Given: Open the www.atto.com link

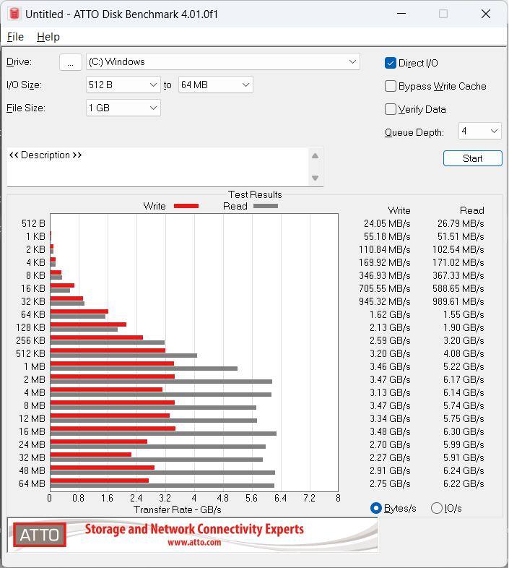Looking at the screenshot, I should pos(194,543).
